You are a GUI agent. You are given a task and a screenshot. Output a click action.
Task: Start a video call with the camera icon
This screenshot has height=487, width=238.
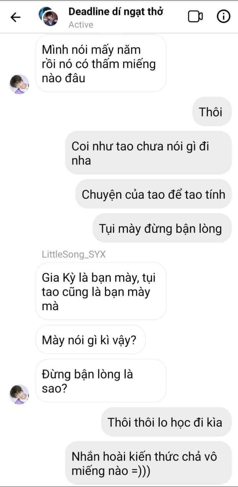(196, 17)
